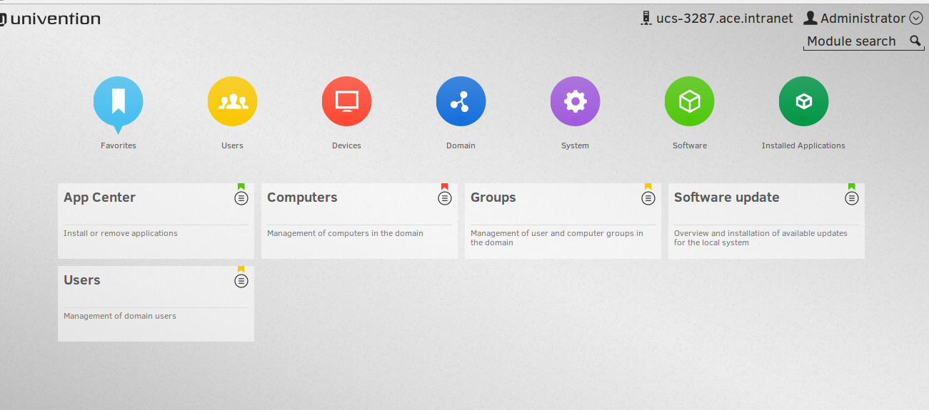Click the Administrator account name
Image resolution: width=929 pixels, height=410 pixels.
coord(863,19)
